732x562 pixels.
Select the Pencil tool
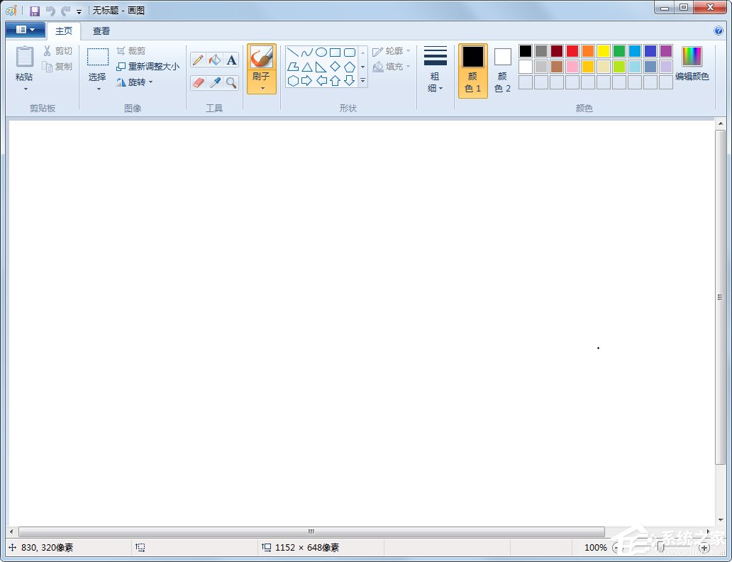point(198,60)
